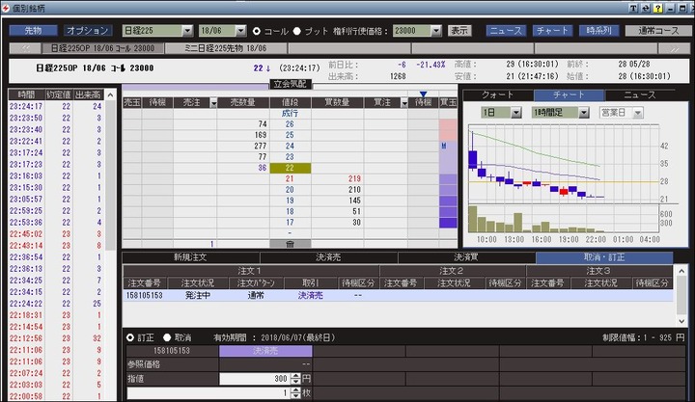Click the 出来高 column header in time-sales
This screenshot has height=402, width=695.
(89, 94)
